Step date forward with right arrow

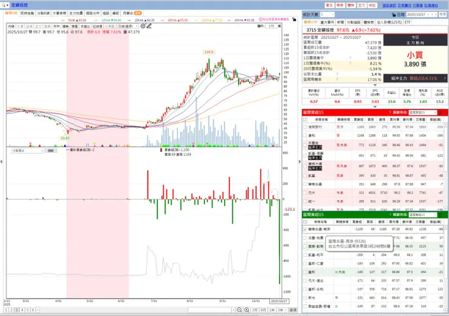436,15
